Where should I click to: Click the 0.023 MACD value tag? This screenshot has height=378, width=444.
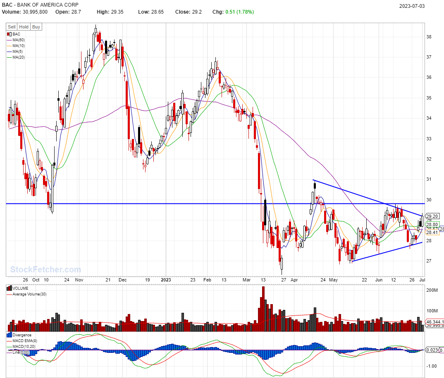432,350
